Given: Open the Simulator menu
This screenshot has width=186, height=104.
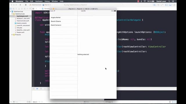Looking at the screenshot, I should (19, 1).
